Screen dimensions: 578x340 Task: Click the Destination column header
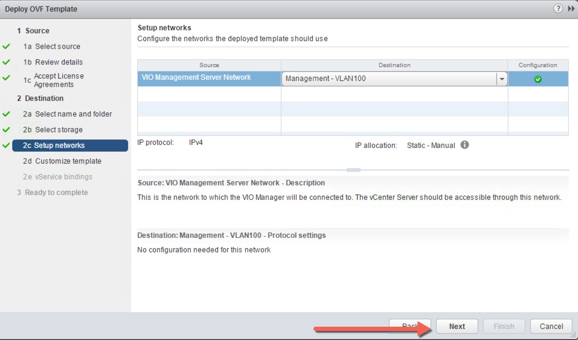(394, 65)
